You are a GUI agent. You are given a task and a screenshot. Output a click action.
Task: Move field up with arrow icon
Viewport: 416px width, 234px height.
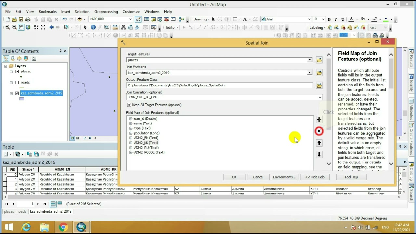pyautogui.click(x=319, y=143)
